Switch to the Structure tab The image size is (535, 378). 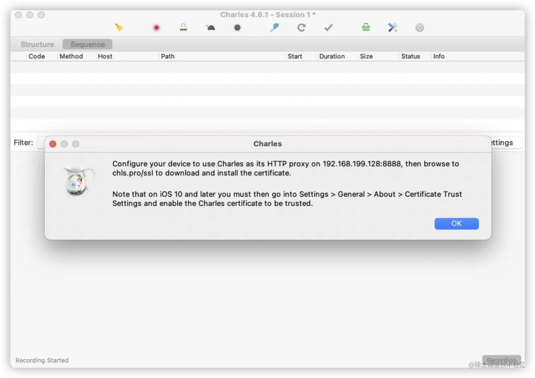point(37,45)
